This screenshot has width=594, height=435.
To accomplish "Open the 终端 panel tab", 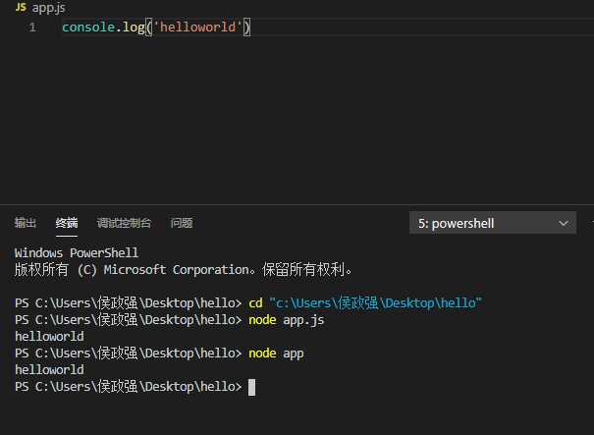I will [x=67, y=223].
